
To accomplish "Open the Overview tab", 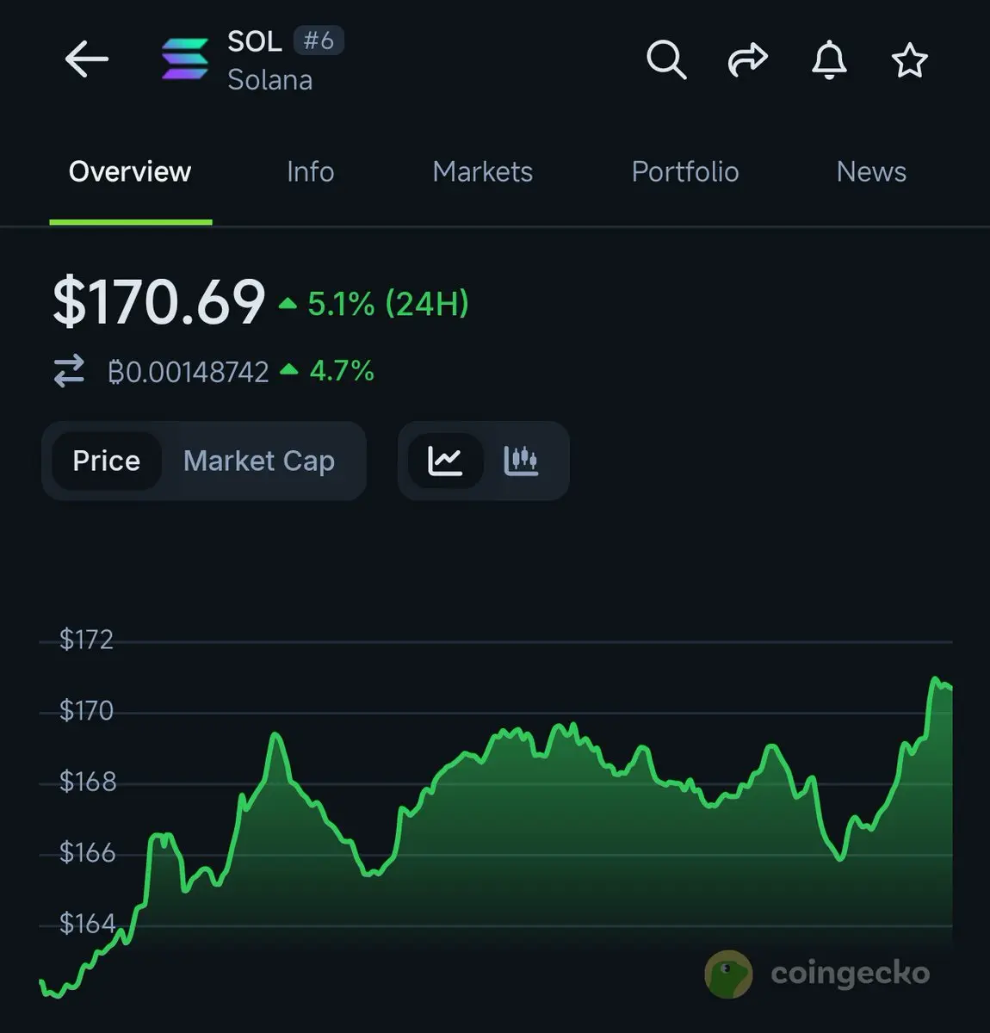I will point(130,171).
